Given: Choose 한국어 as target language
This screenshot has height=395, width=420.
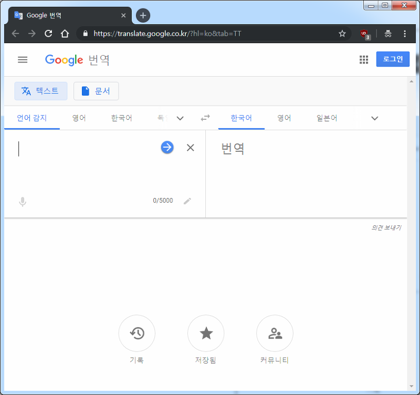Looking at the screenshot, I should [x=241, y=118].
